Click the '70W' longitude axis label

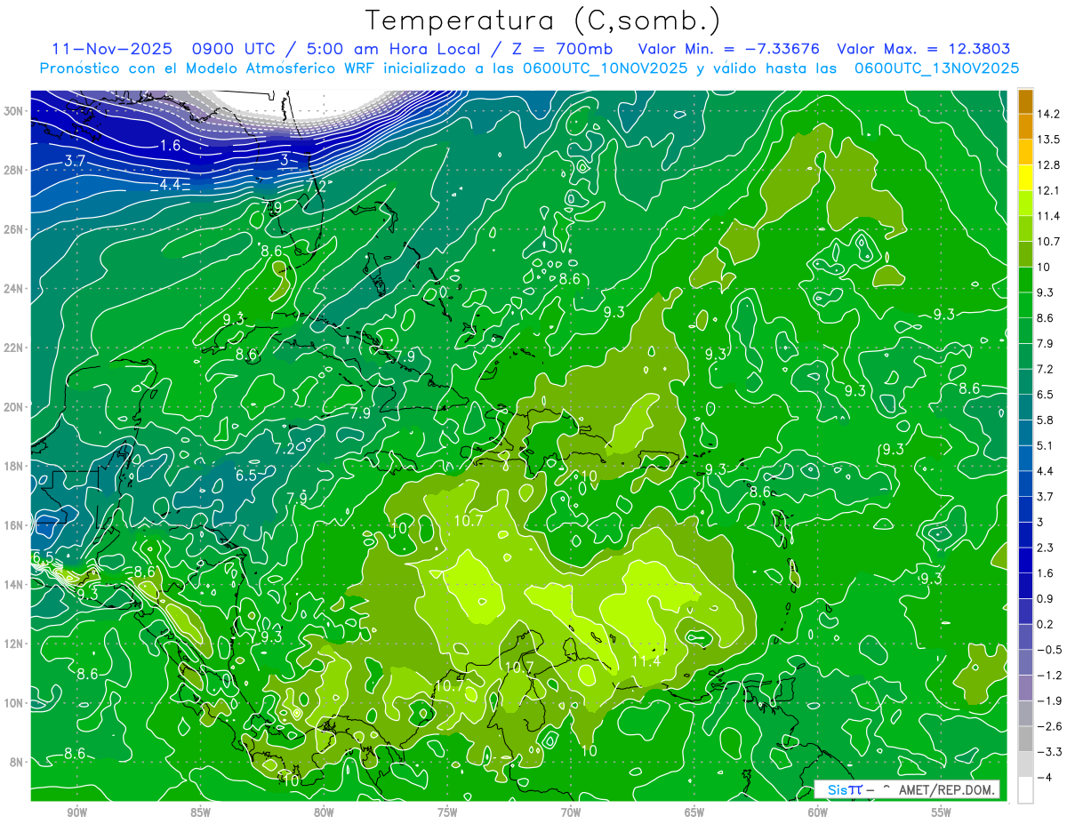(571, 812)
